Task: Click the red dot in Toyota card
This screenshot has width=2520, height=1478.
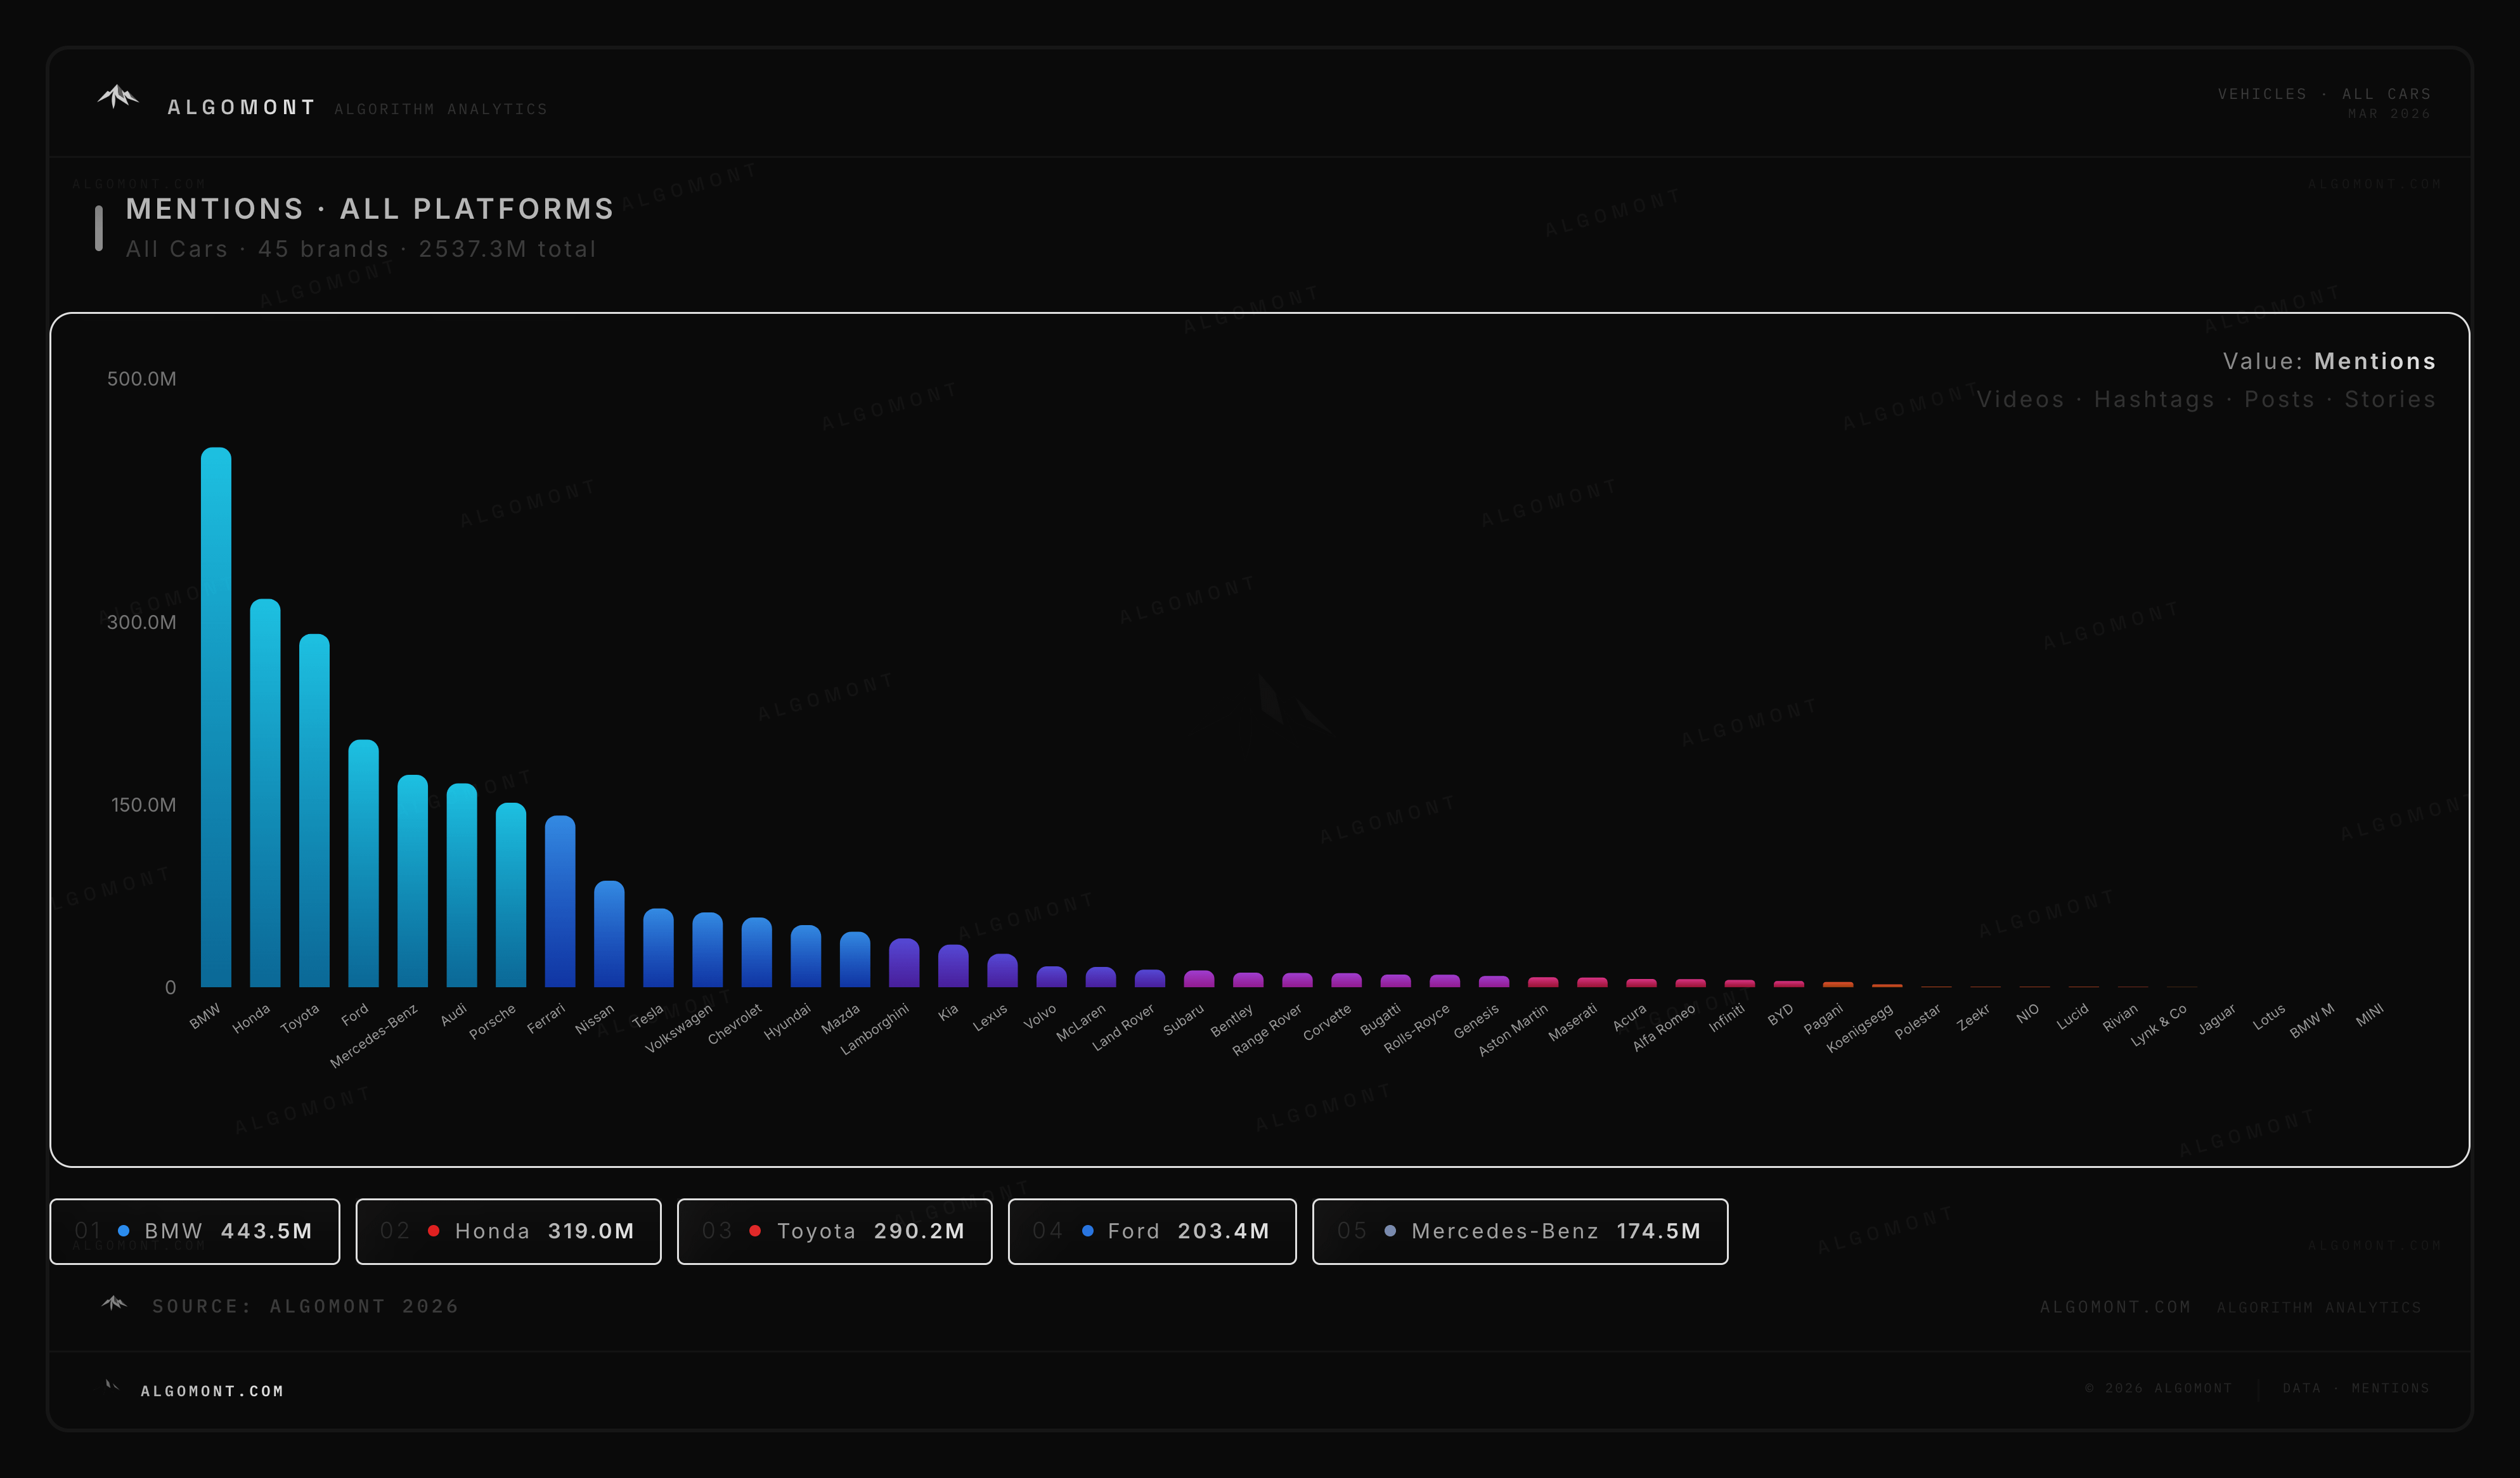Action: [x=755, y=1231]
